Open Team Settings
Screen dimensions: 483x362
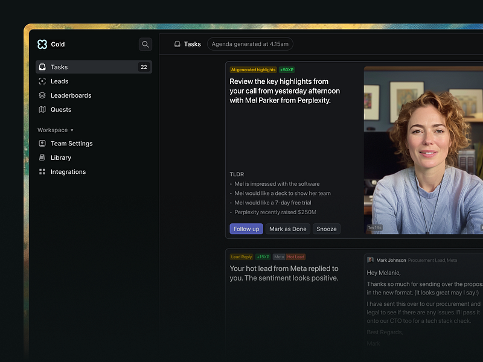(94, 144)
